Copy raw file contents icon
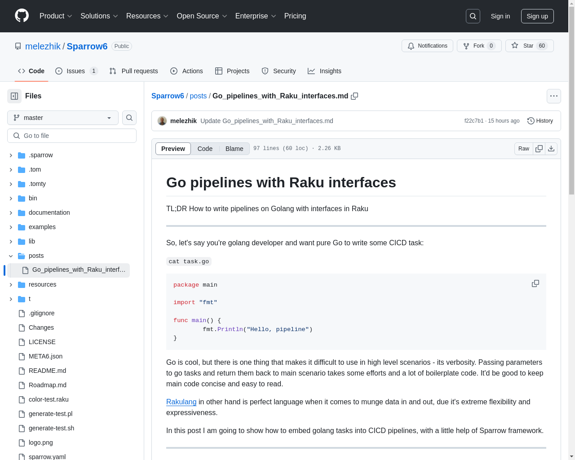Screen dimensions: 575x460 click(539, 149)
